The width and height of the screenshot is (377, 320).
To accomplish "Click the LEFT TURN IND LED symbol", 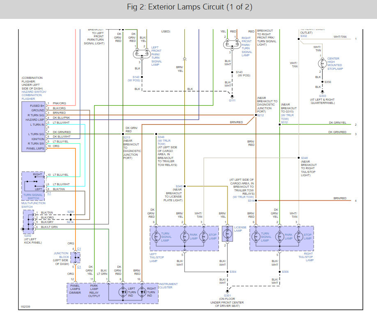I will tap(123, 292).
